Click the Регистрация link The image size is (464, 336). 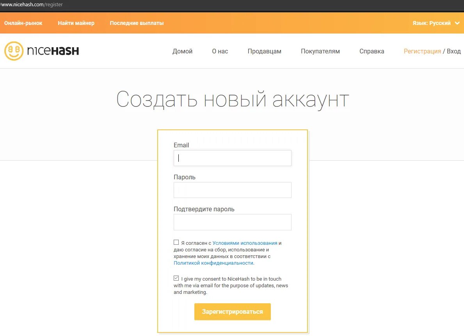[422, 51]
